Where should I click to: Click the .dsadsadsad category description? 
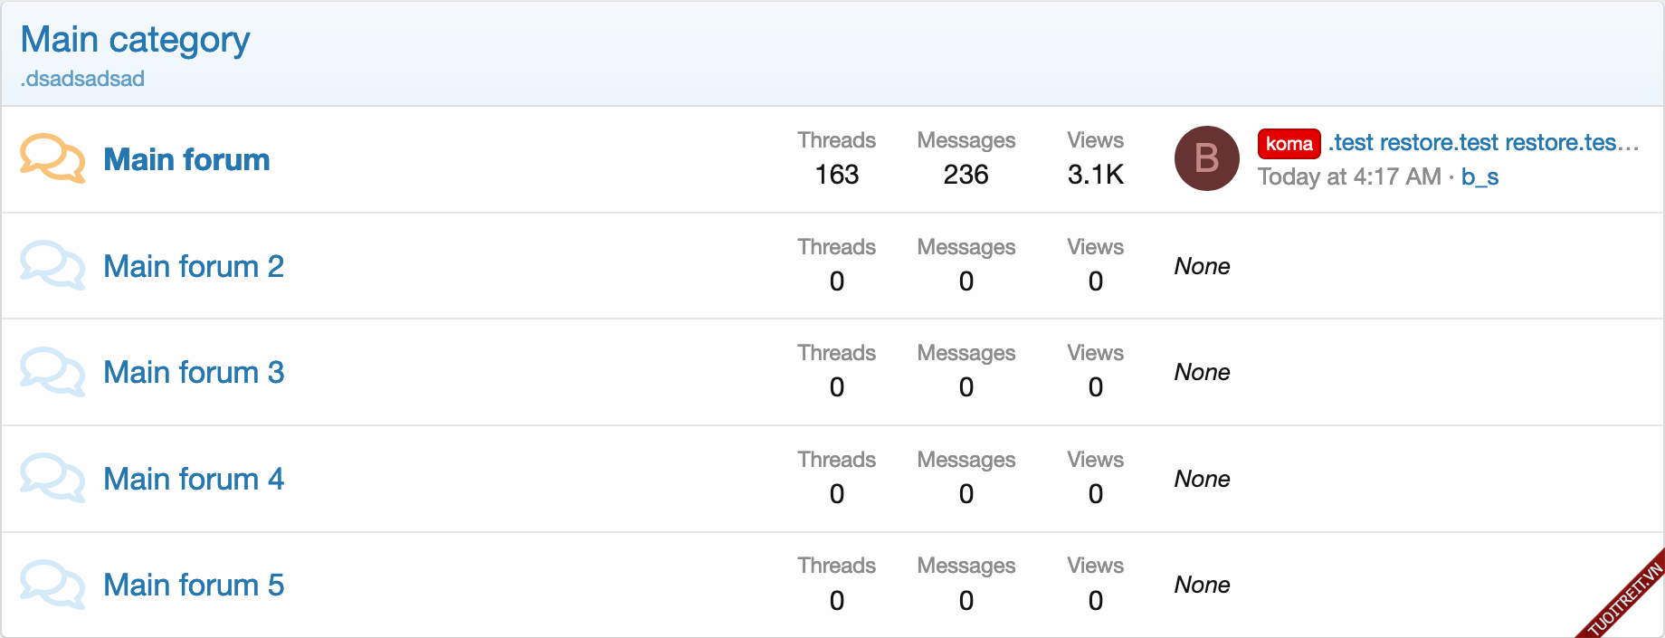pos(82,79)
